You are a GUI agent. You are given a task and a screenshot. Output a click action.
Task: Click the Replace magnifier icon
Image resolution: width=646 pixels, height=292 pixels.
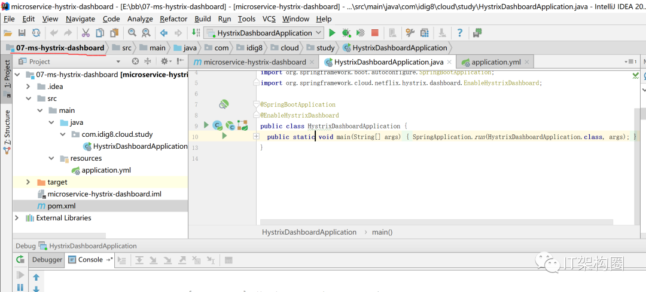(x=146, y=33)
